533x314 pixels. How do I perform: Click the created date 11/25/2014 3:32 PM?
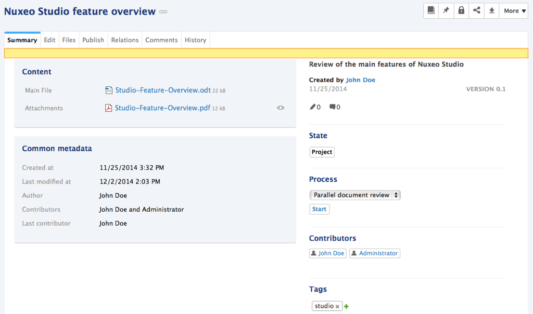point(132,168)
